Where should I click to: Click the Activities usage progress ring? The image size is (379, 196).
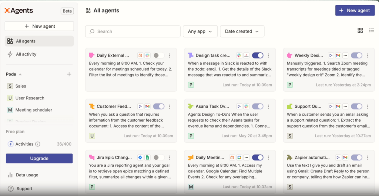10,144
